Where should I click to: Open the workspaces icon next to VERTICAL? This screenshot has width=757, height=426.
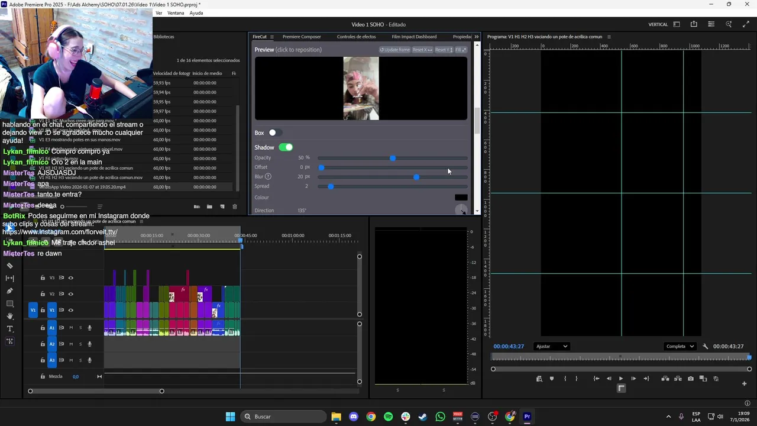tap(677, 24)
